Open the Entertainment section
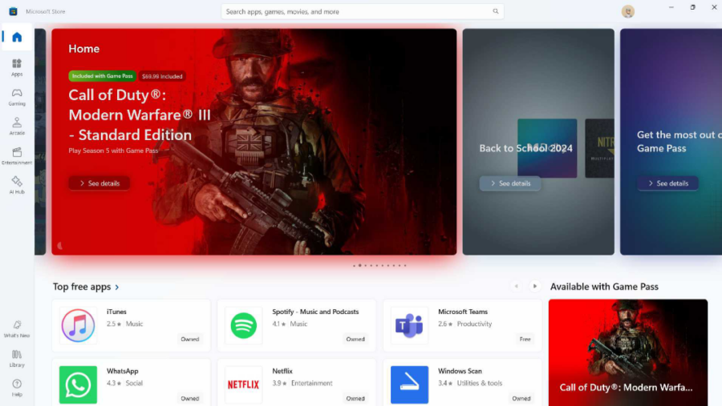 point(17,156)
